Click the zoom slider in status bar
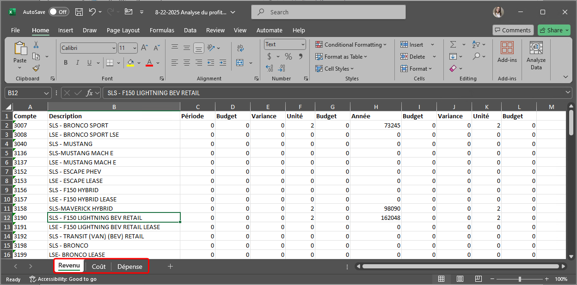The width and height of the screenshot is (577, 285). 520,279
